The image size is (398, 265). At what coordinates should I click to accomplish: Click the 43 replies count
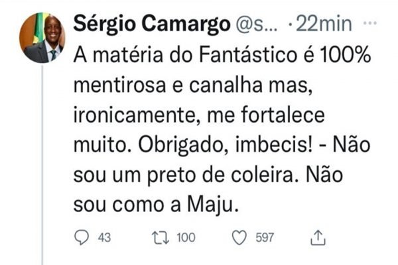pyautogui.click(x=103, y=237)
